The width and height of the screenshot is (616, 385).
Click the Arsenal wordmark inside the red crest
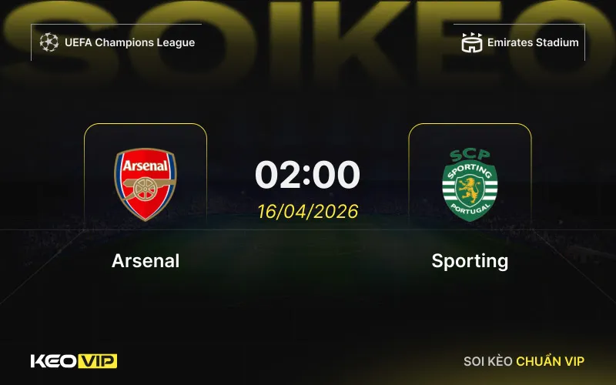(145, 166)
